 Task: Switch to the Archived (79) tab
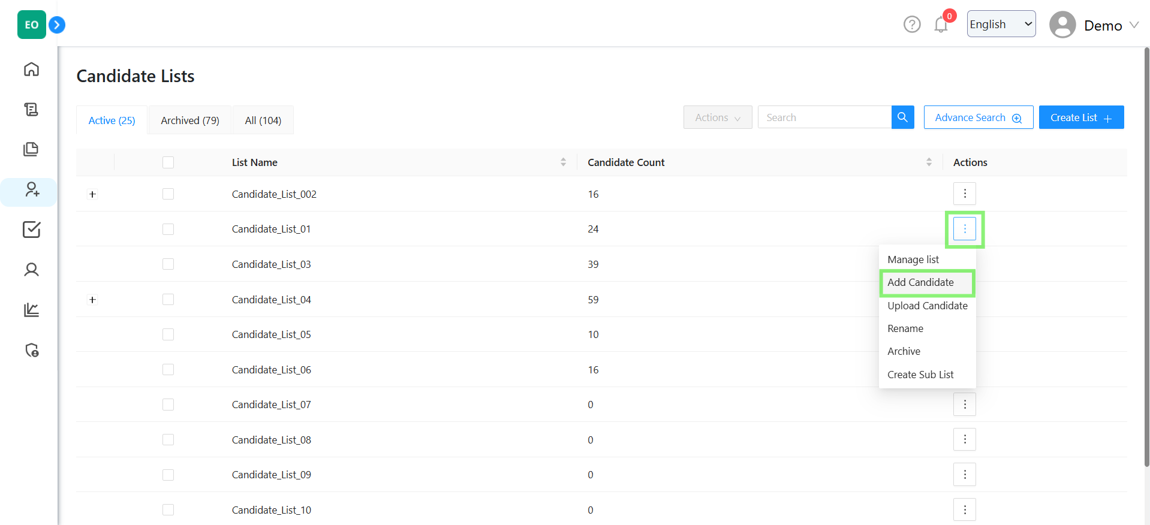(x=190, y=120)
